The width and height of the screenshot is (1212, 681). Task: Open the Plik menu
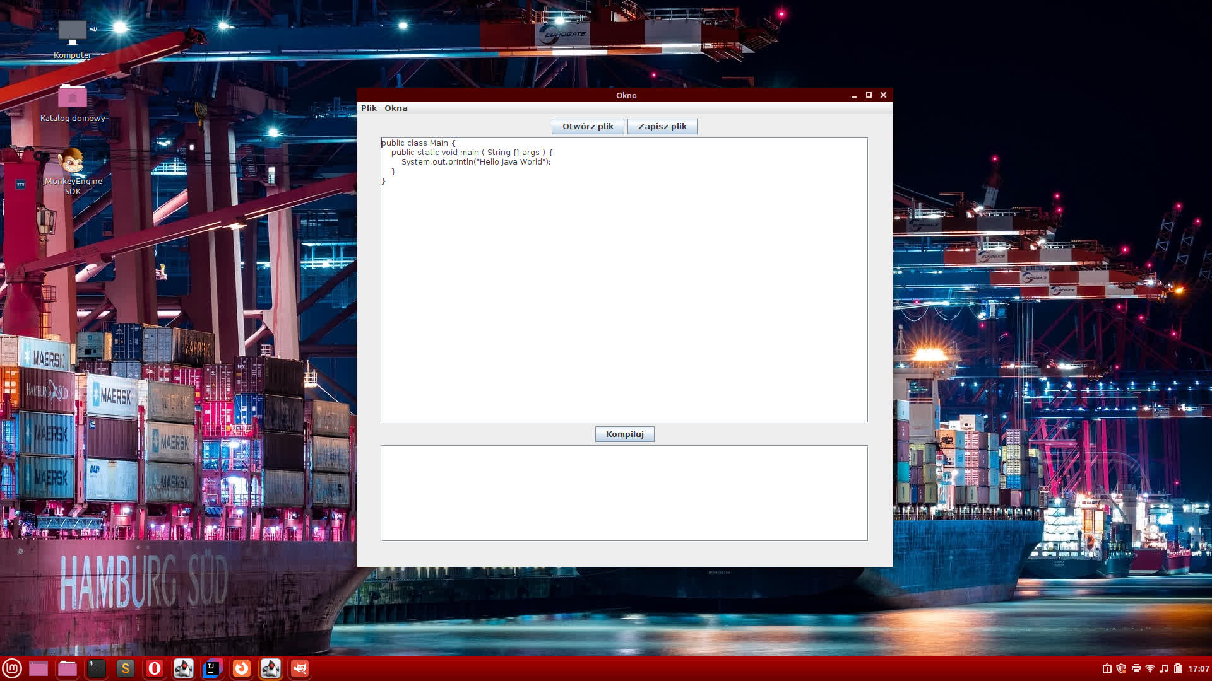369,108
